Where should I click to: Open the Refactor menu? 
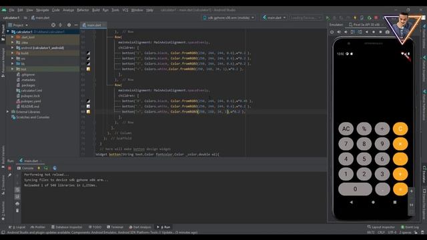click(83, 10)
